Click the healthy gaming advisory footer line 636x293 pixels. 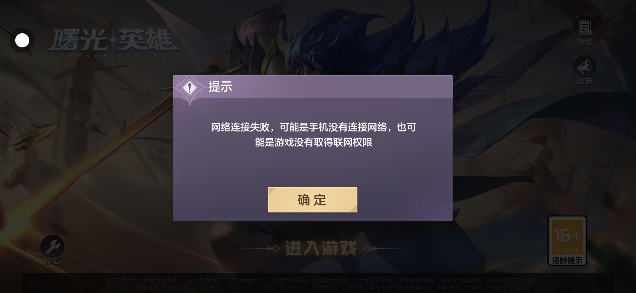point(318,281)
